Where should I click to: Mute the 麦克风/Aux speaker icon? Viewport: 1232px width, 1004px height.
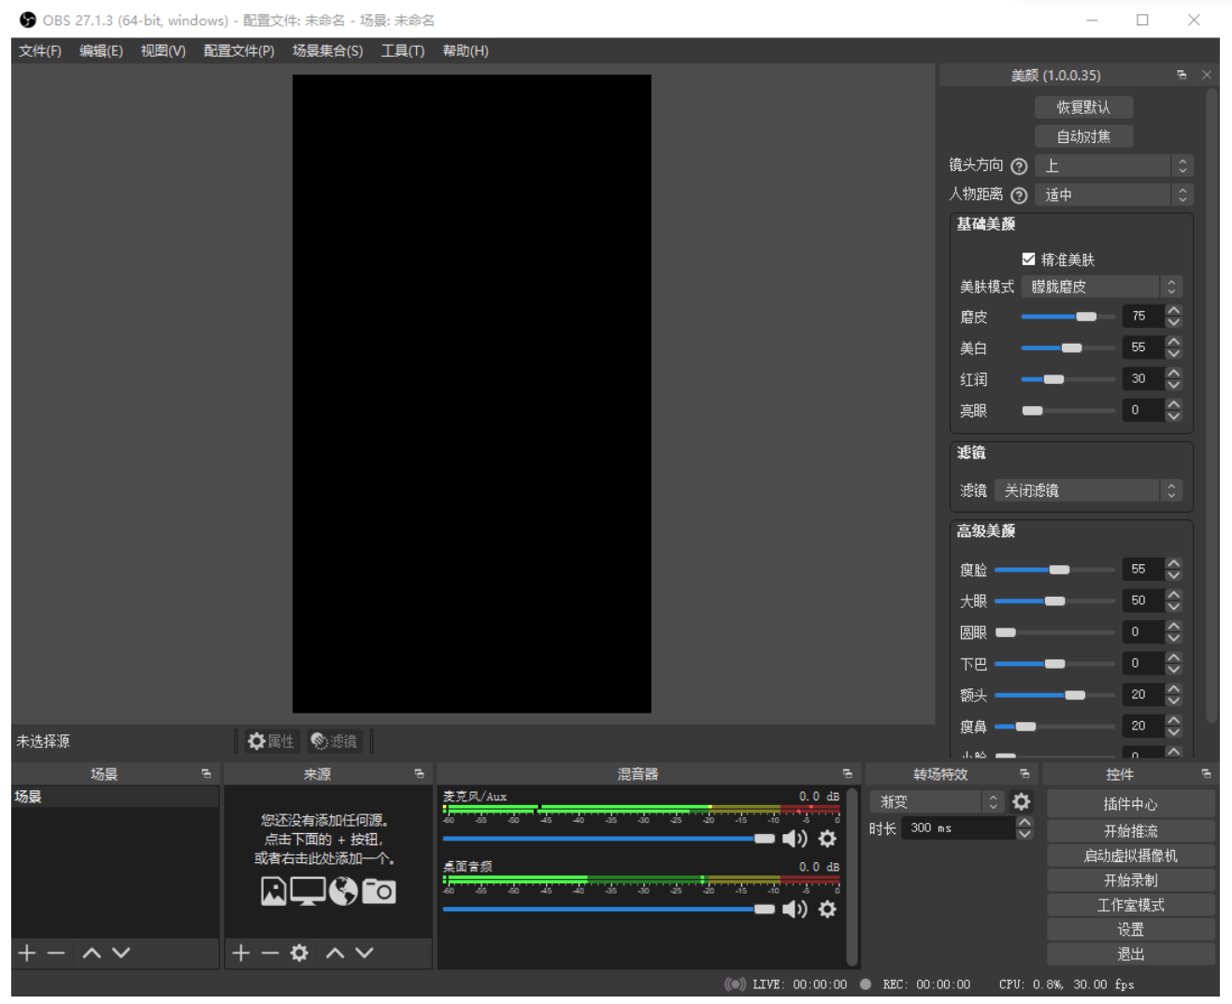[795, 839]
